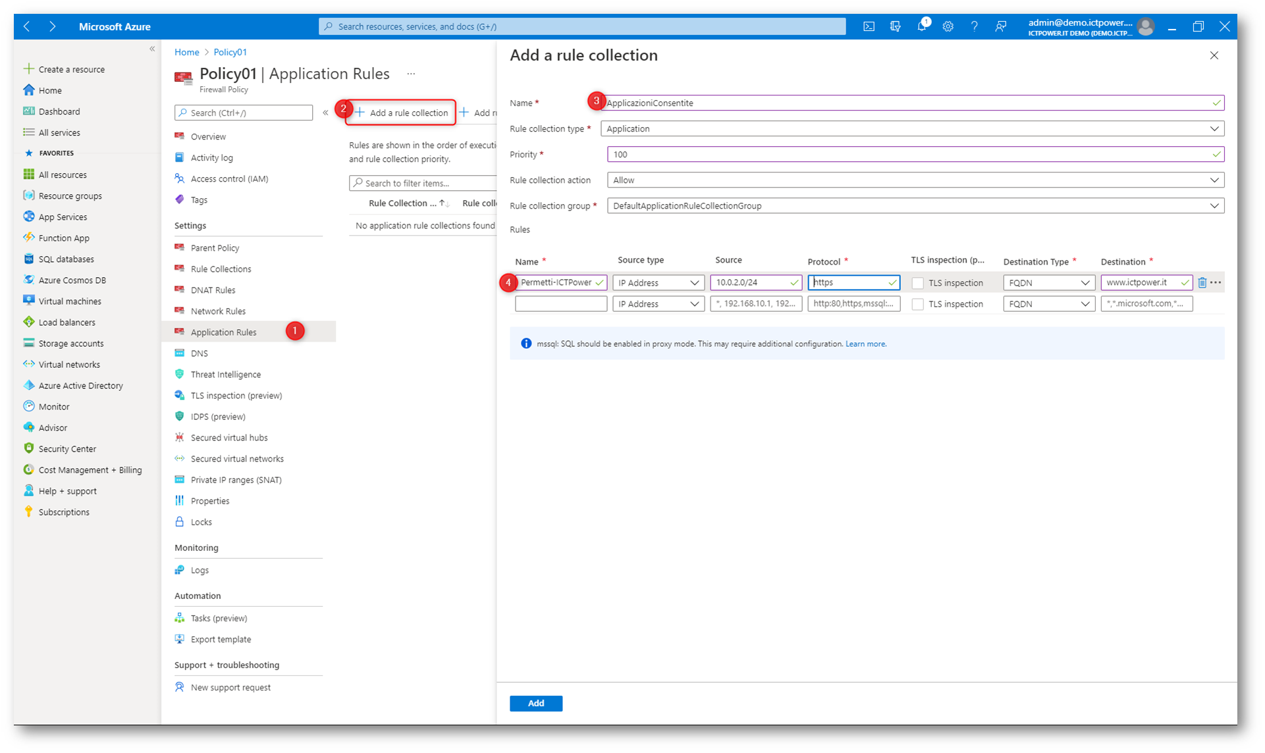1265x753 pixels.
Task: Click the empty rule Name field
Action: 561,304
